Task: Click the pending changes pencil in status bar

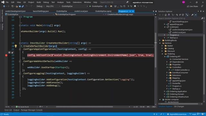Action: click(162, 114)
